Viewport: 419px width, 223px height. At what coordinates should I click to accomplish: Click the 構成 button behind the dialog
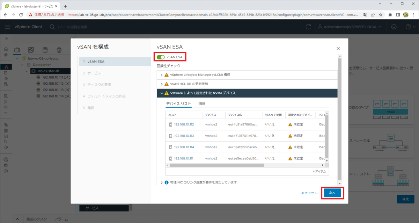(x=405, y=199)
